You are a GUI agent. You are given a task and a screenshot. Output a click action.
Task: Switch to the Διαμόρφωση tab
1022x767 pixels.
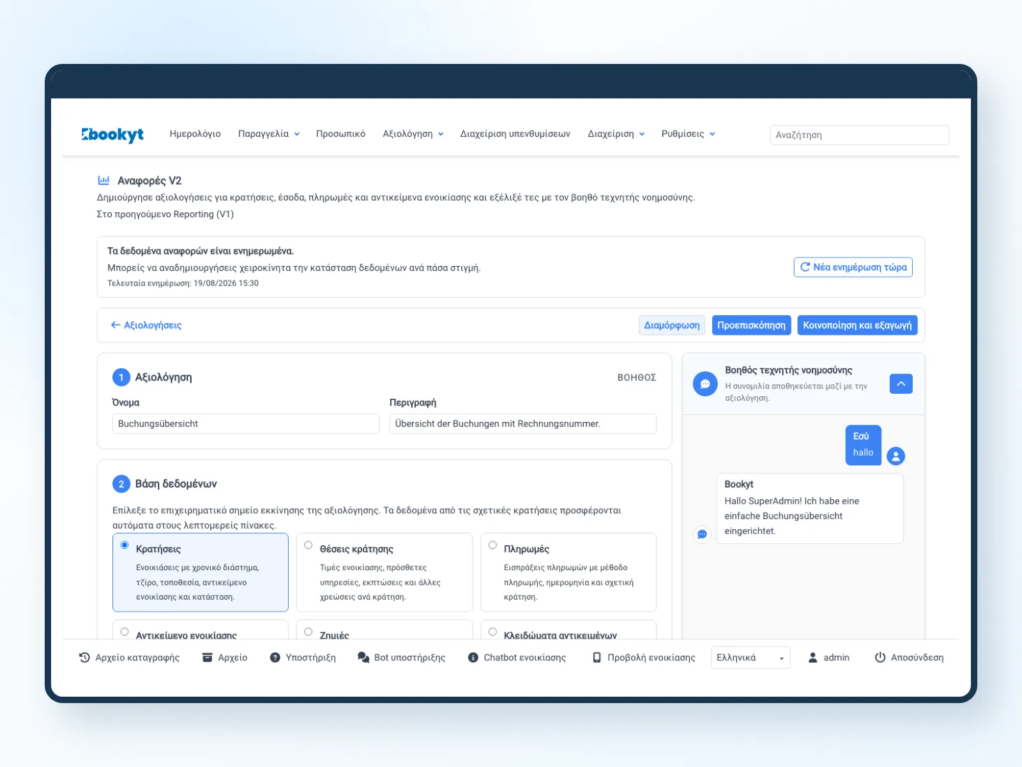pos(672,325)
